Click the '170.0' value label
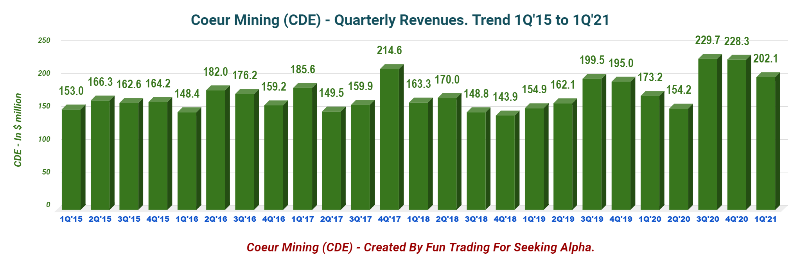The image size is (801, 267). coord(447,80)
